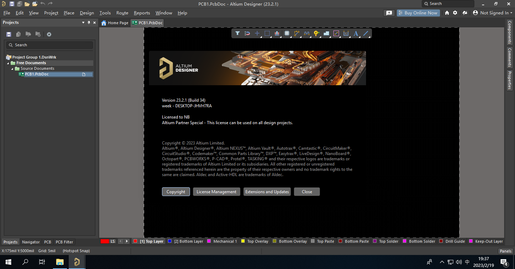
Task: Open File Explorer from the taskbar
Action: coord(60,262)
